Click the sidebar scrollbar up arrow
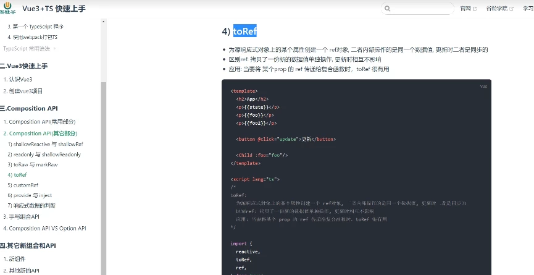The image size is (534, 275). 104,21
